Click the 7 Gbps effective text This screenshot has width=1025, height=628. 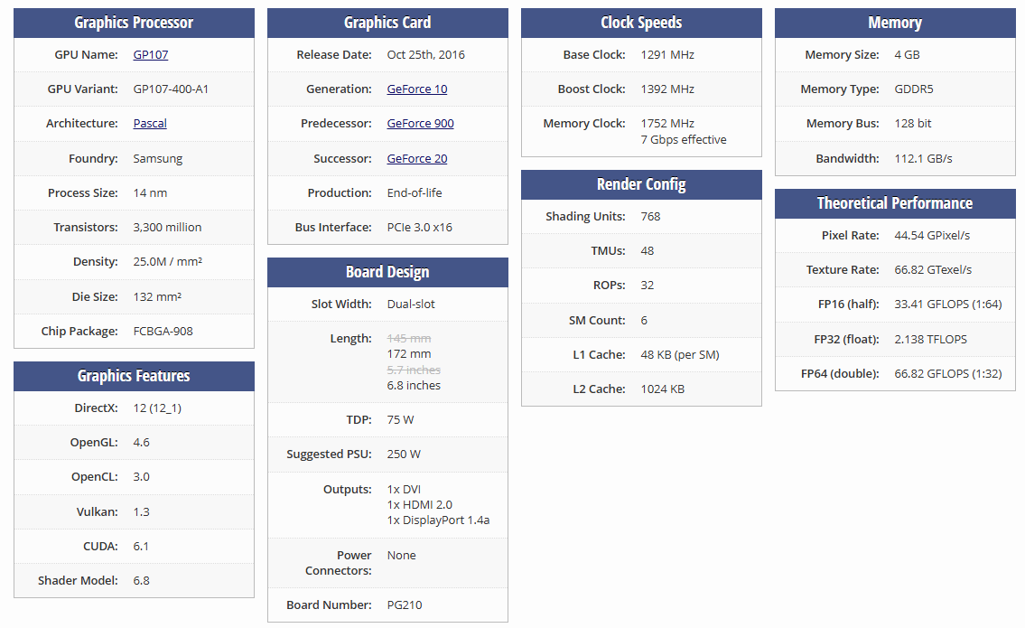pos(684,140)
